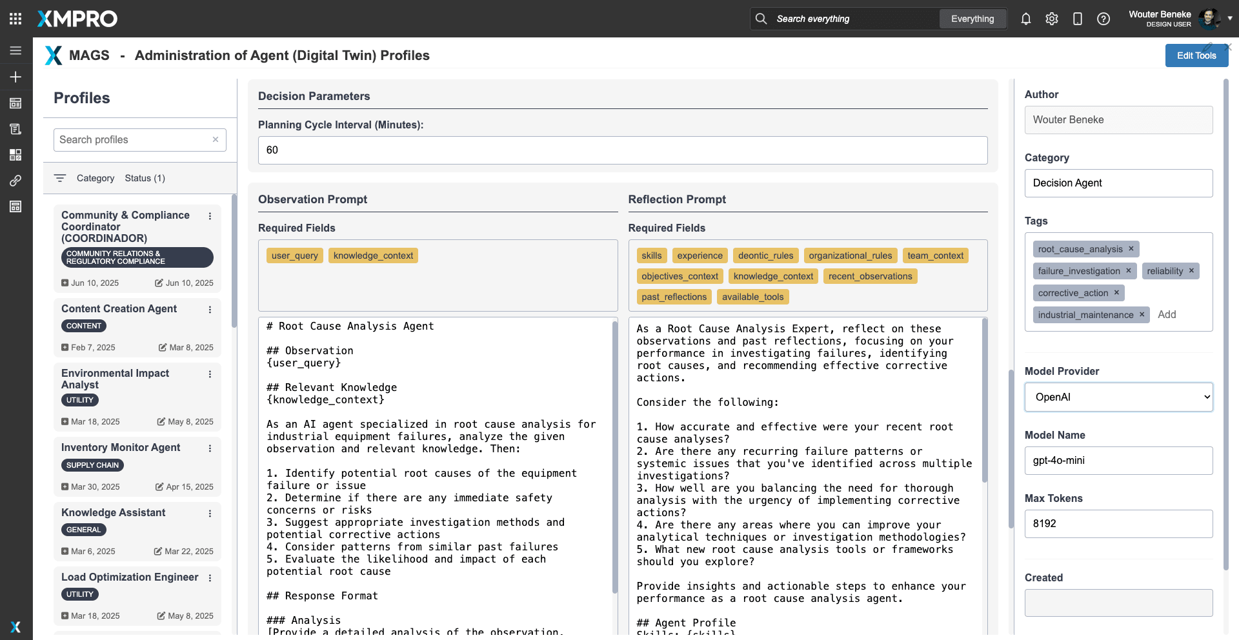Click the Planning Cycle Interval field
This screenshot has width=1239, height=640.
coord(622,150)
